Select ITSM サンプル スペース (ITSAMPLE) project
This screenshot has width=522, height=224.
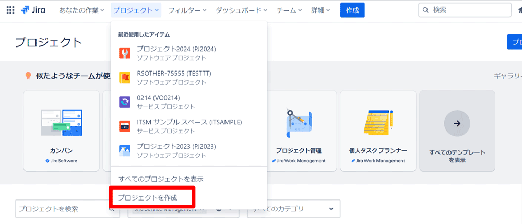point(189,126)
